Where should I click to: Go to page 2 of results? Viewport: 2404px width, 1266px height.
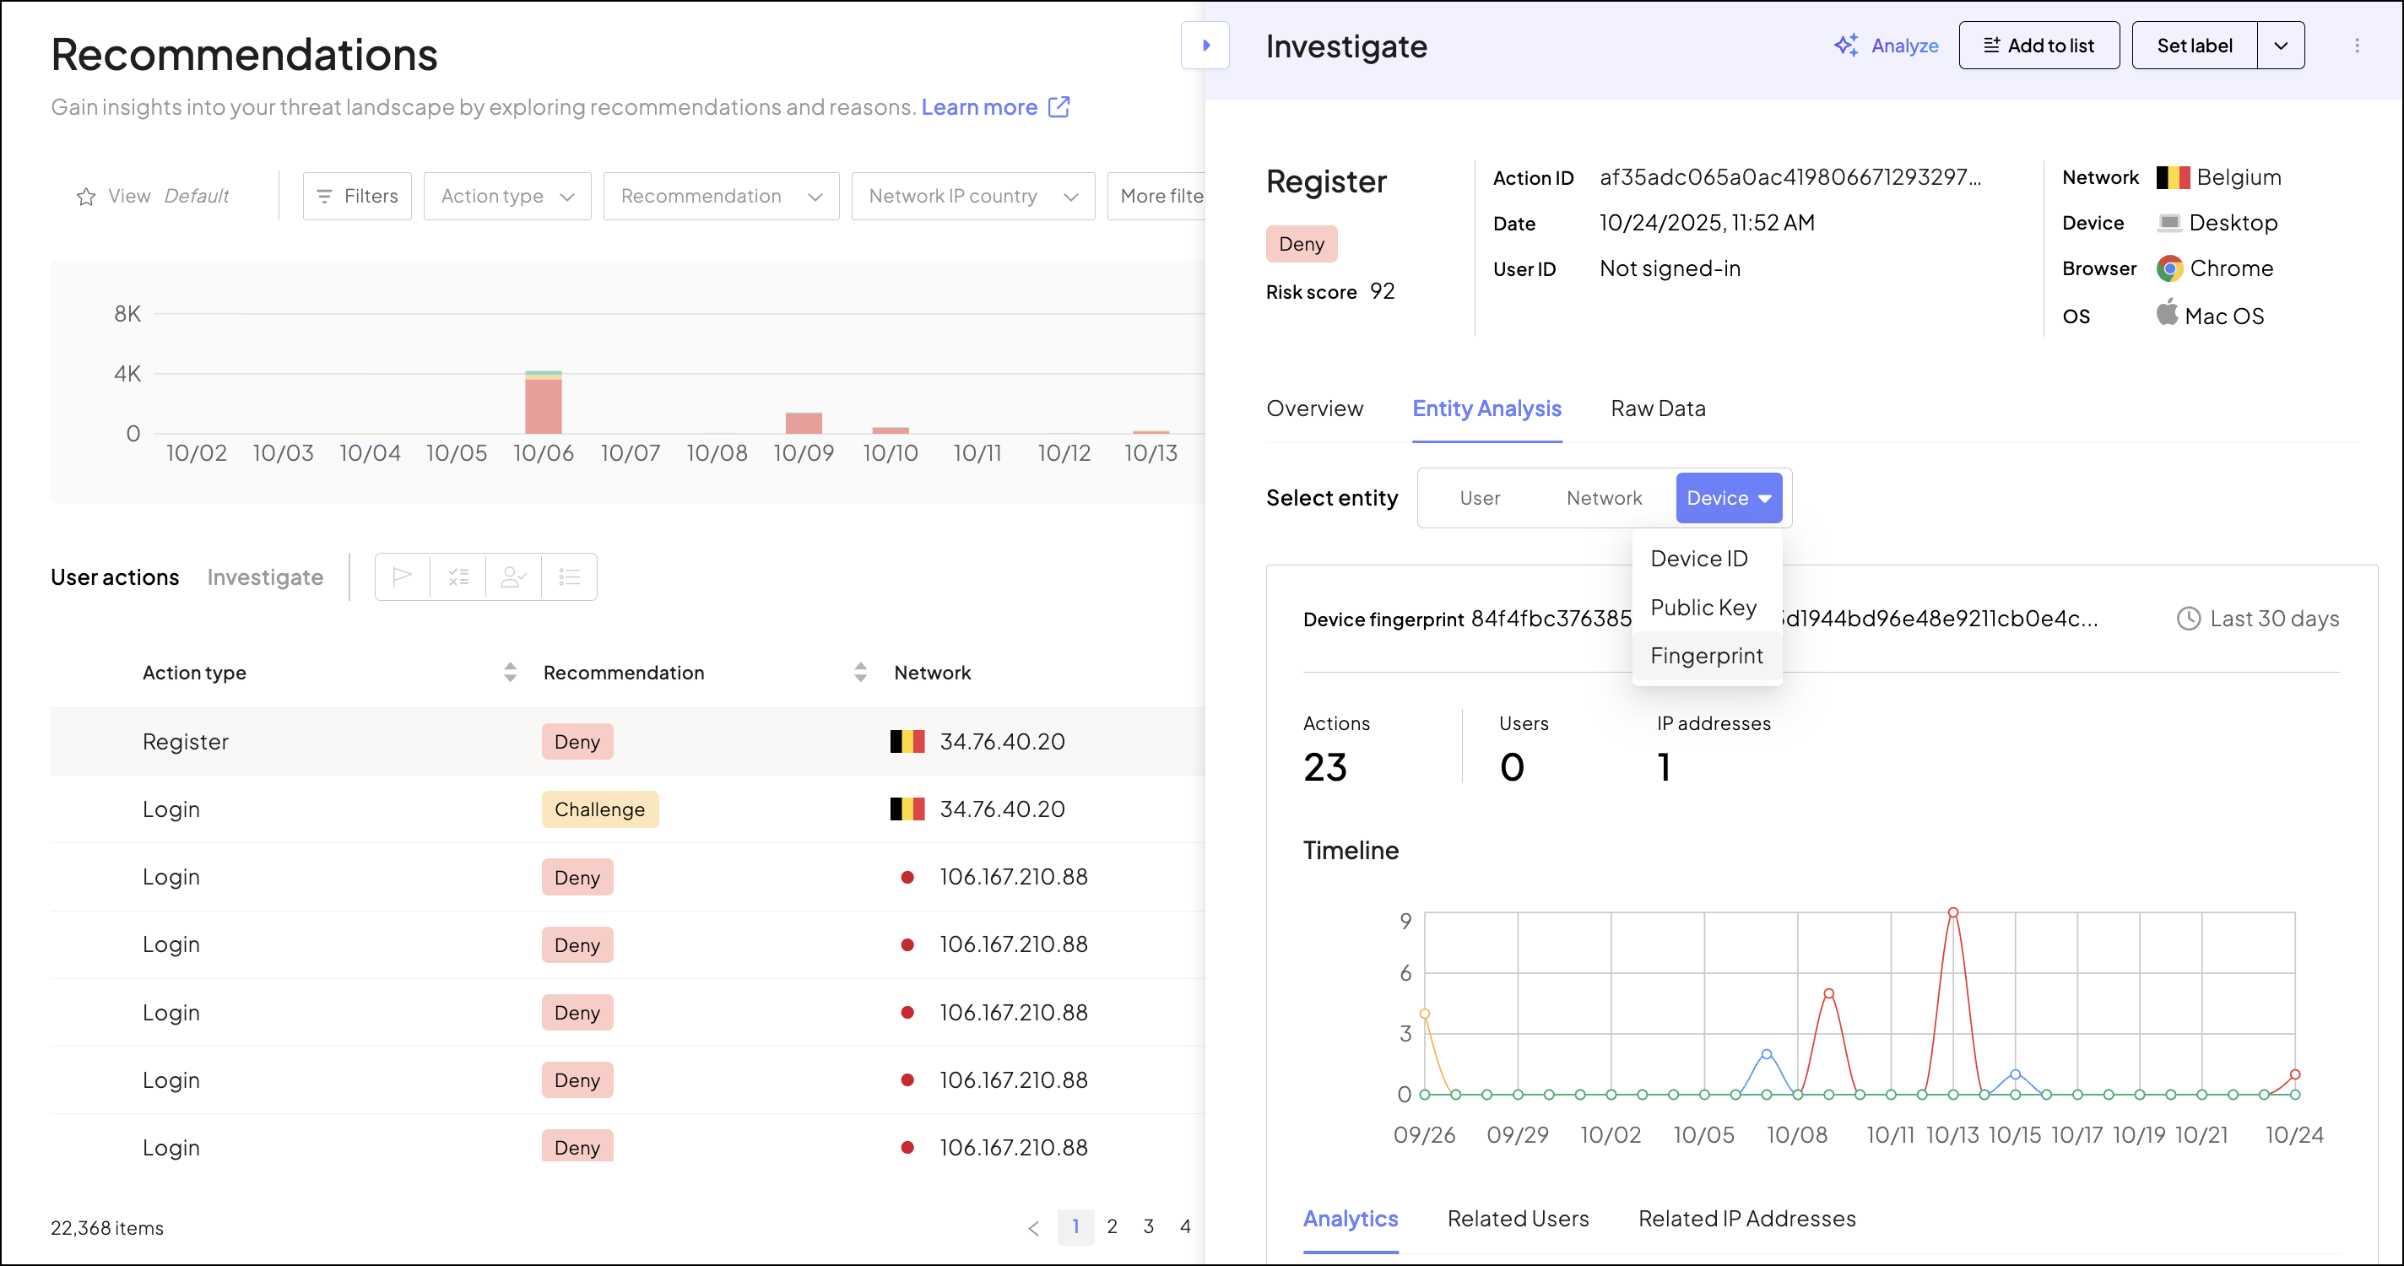[x=1112, y=1227]
